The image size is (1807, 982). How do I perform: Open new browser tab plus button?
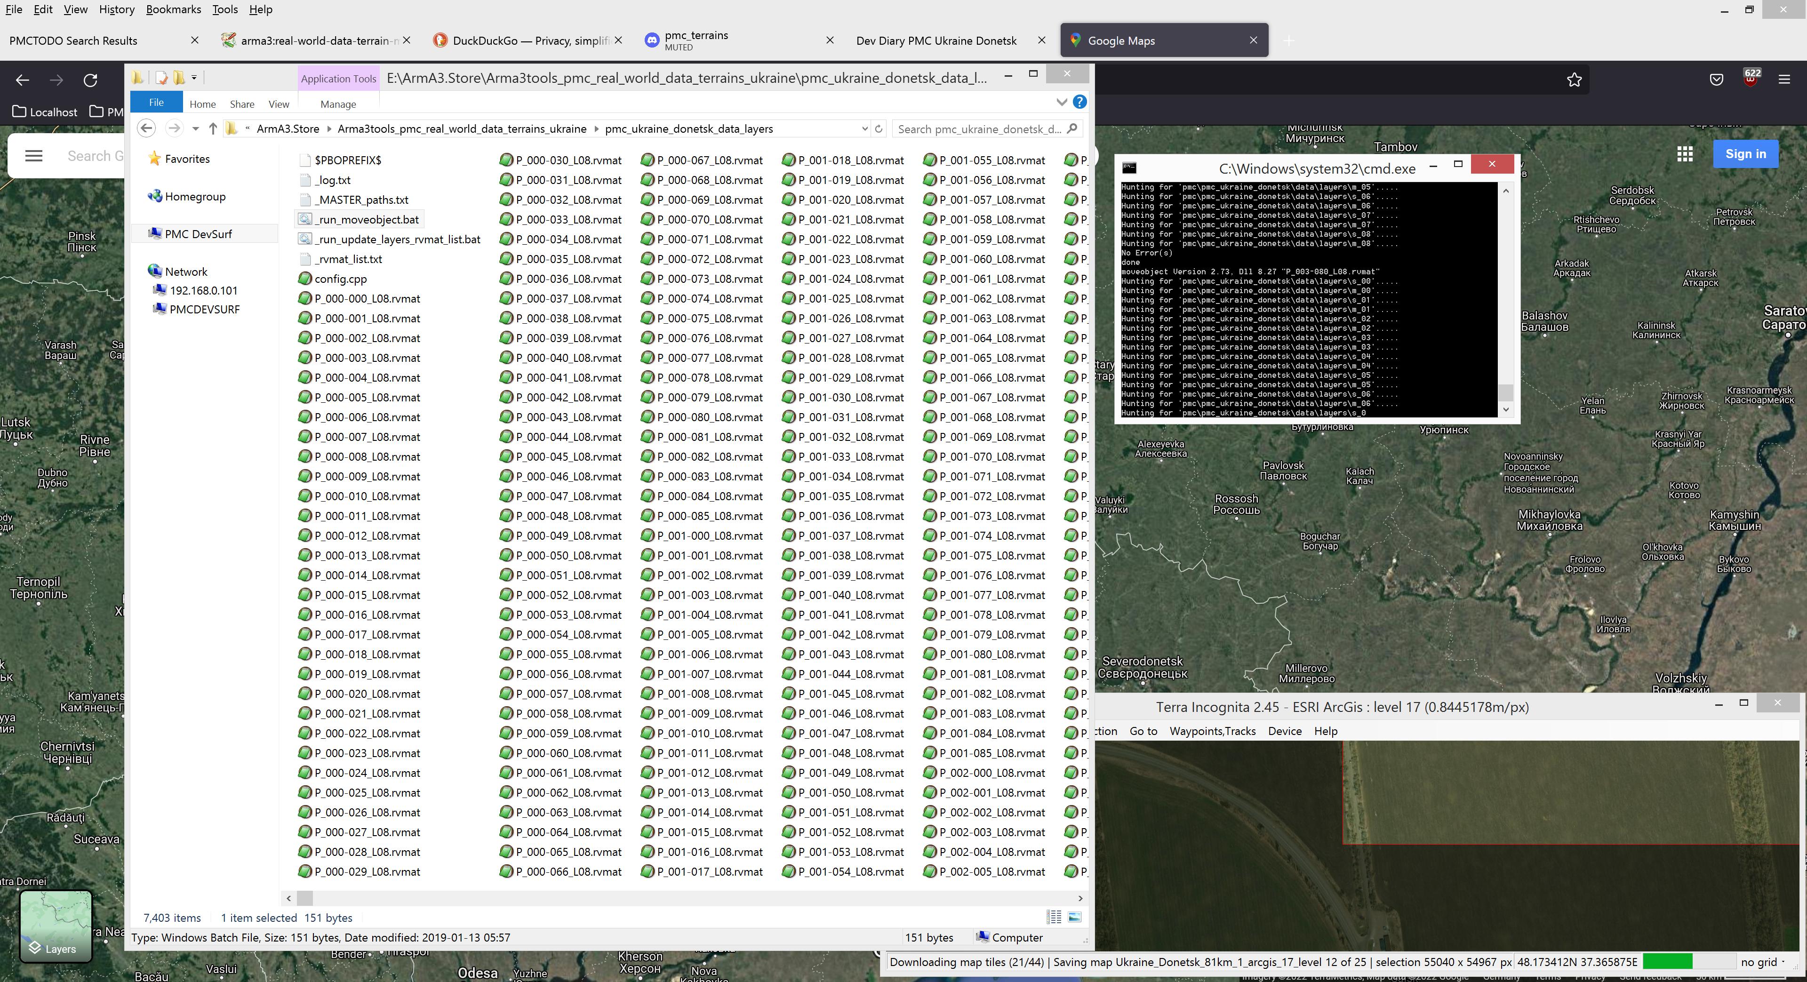(1288, 40)
